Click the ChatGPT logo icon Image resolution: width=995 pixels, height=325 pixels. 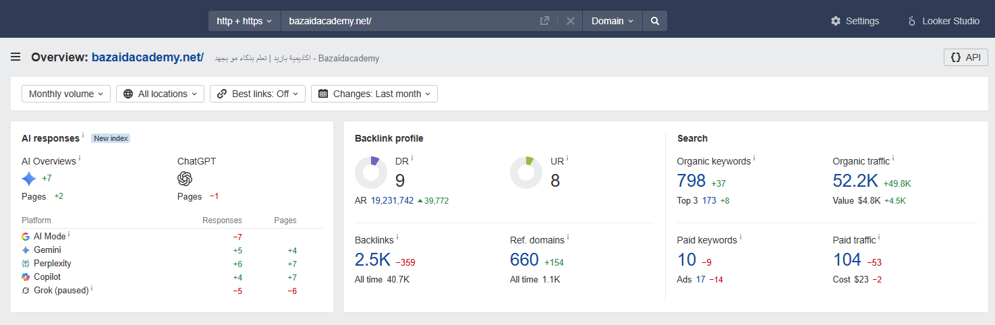[x=185, y=179]
